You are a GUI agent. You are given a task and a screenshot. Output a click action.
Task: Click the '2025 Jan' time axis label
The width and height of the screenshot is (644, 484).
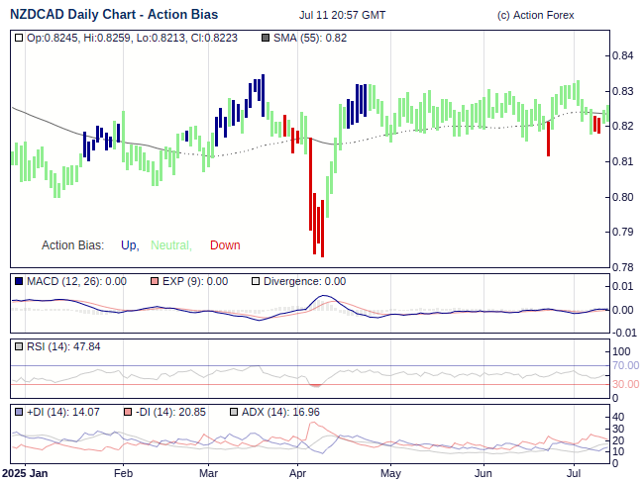click(x=25, y=474)
